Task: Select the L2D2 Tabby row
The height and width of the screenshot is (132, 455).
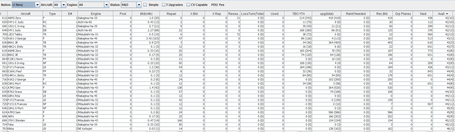Action: (227, 34)
